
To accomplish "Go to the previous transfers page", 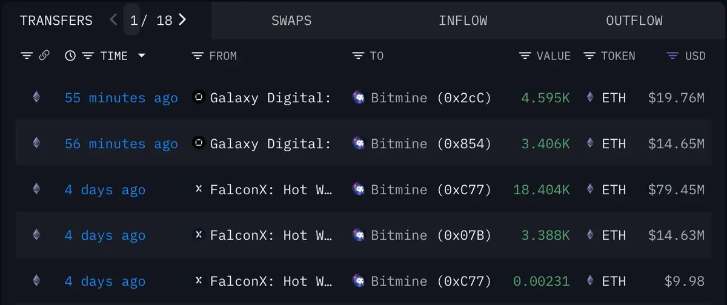I will pos(113,19).
